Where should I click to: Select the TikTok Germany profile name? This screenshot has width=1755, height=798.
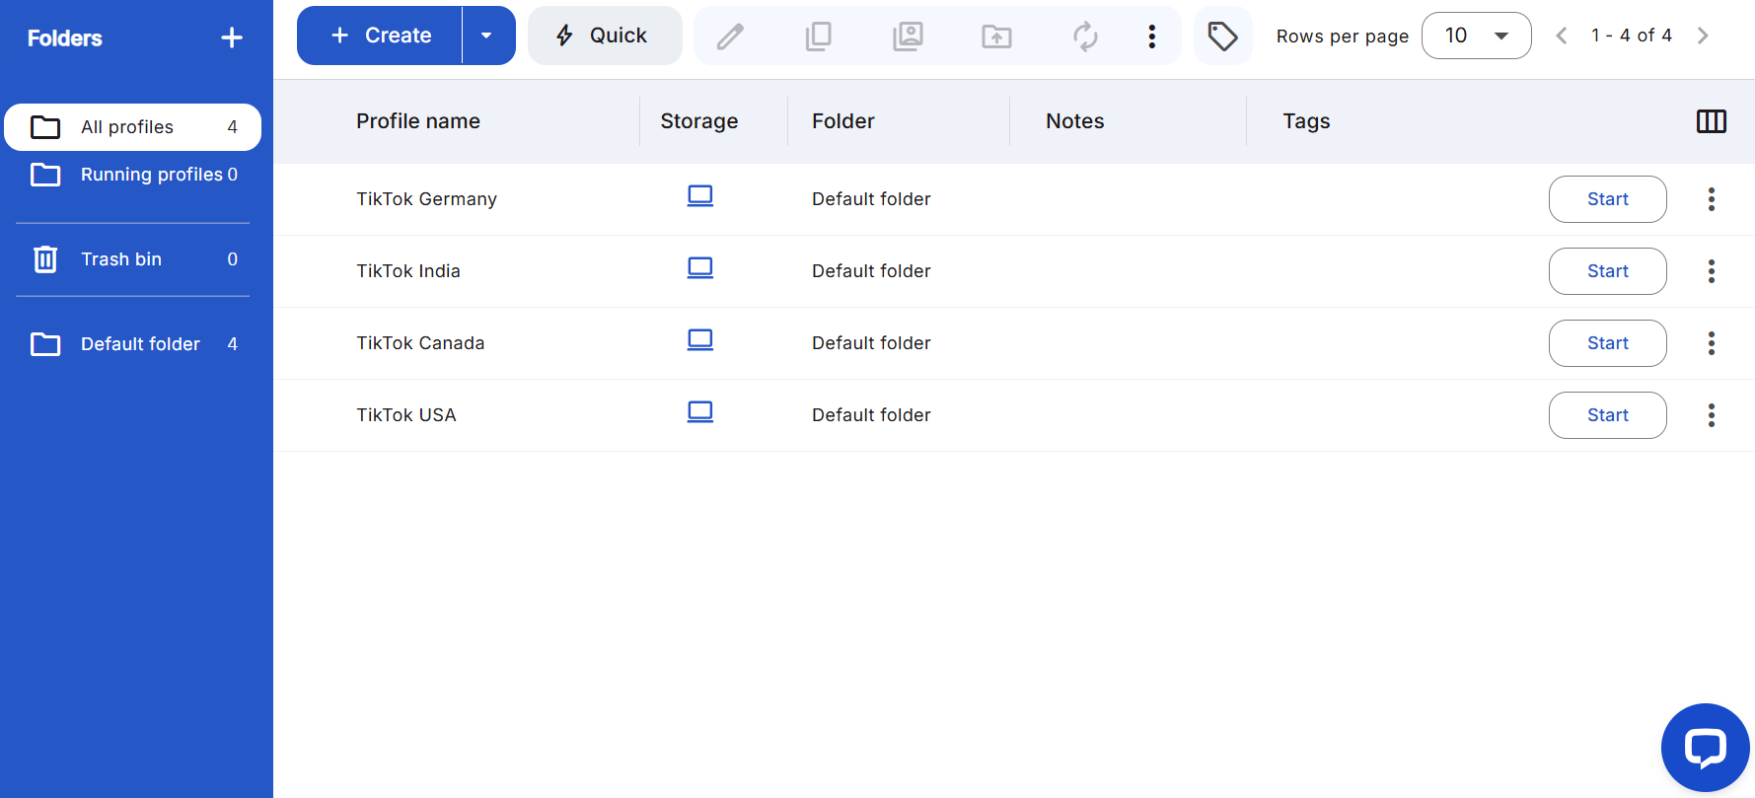pos(427,199)
